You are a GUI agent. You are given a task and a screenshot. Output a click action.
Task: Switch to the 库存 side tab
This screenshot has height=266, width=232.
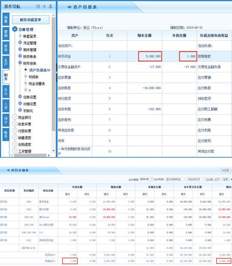point(6,48)
